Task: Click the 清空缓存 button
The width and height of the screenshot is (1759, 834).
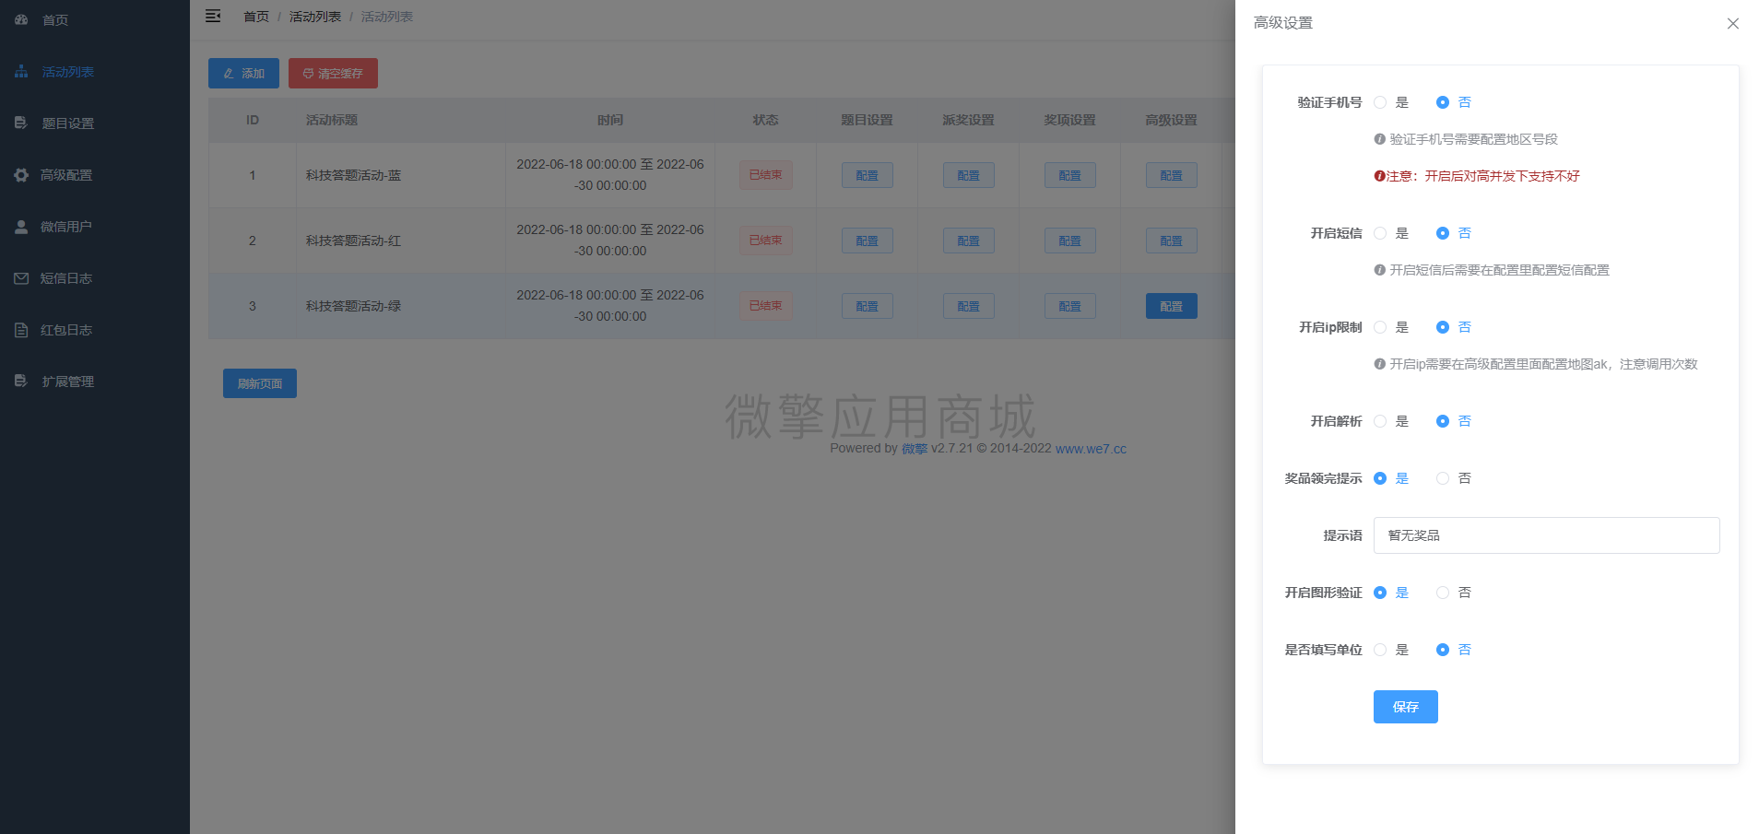Action: click(333, 73)
